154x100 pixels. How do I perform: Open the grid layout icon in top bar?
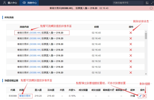147,3
